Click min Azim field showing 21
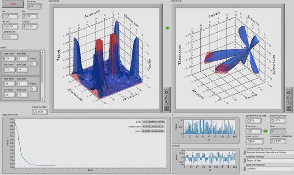 [9, 95]
